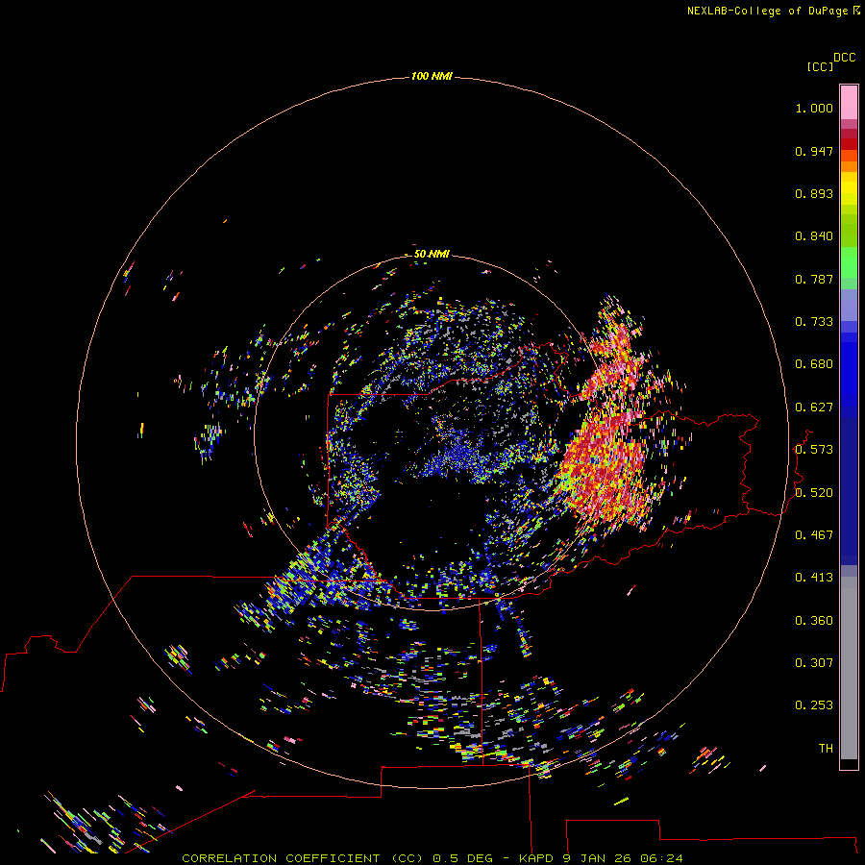Click the 0.627 color scale value
The height and width of the screenshot is (865, 865).
click(x=814, y=408)
